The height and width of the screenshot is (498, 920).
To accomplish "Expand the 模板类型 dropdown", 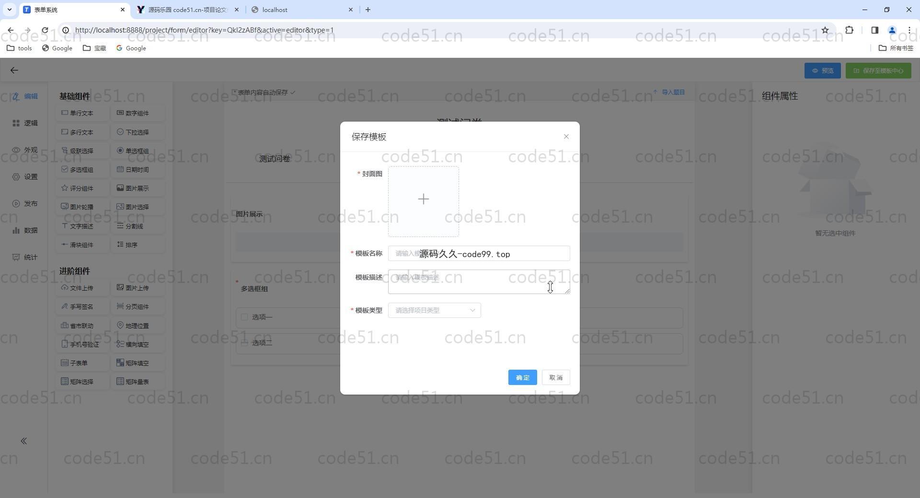I will (x=434, y=310).
